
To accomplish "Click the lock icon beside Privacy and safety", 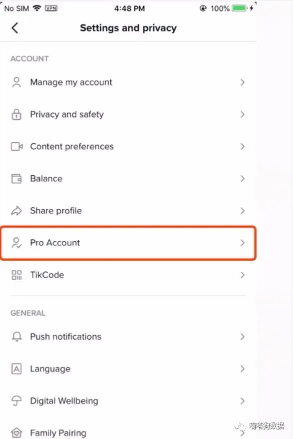I will click(x=16, y=114).
